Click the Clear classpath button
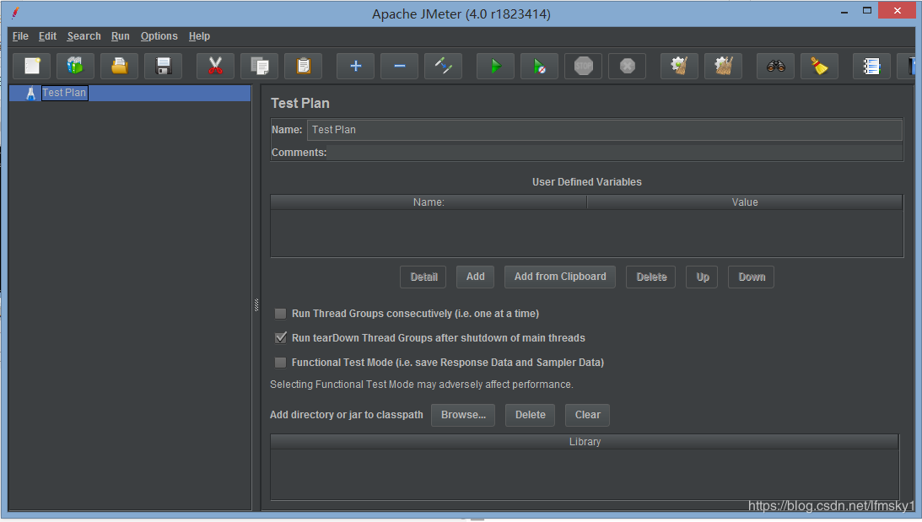The image size is (922, 522). pos(587,415)
